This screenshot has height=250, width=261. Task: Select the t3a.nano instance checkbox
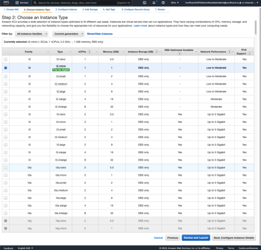5,167
